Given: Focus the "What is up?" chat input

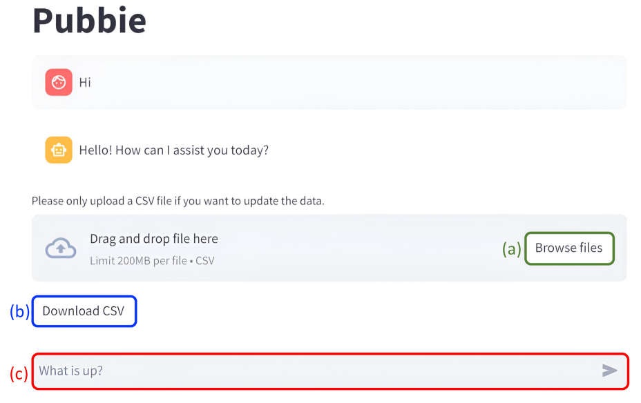Looking at the screenshot, I should click(x=311, y=371).
